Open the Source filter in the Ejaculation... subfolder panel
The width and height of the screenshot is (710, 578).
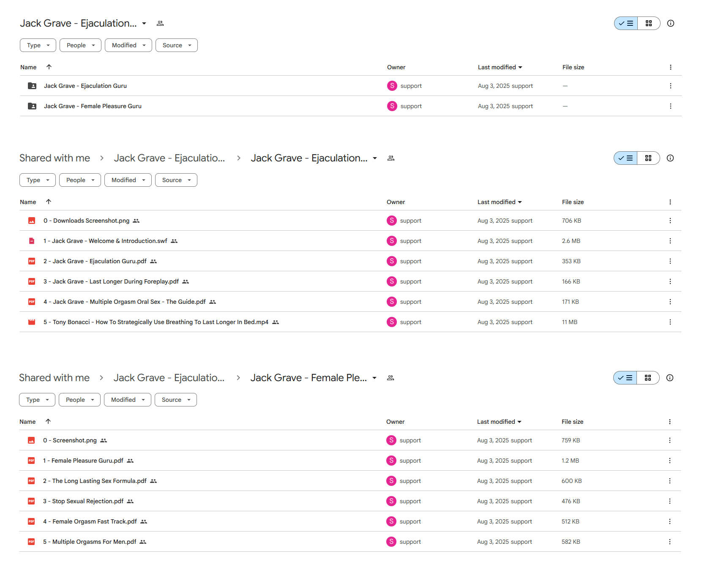point(176,180)
